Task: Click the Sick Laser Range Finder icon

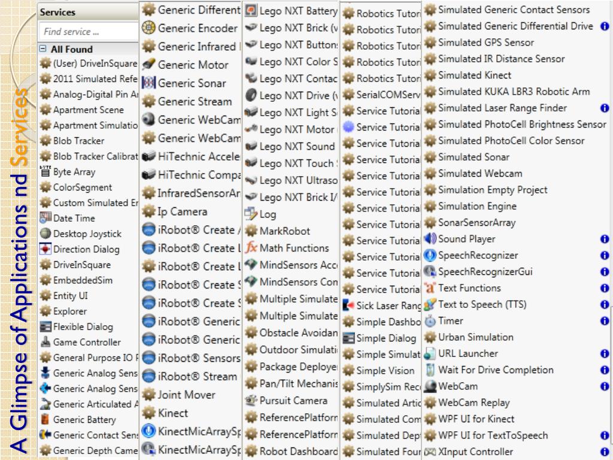Action: 348,305
